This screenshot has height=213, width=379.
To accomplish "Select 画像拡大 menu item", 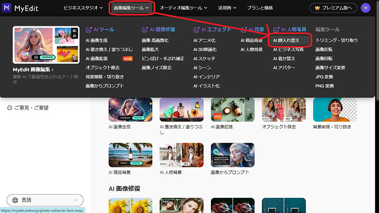I will point(150,50).
